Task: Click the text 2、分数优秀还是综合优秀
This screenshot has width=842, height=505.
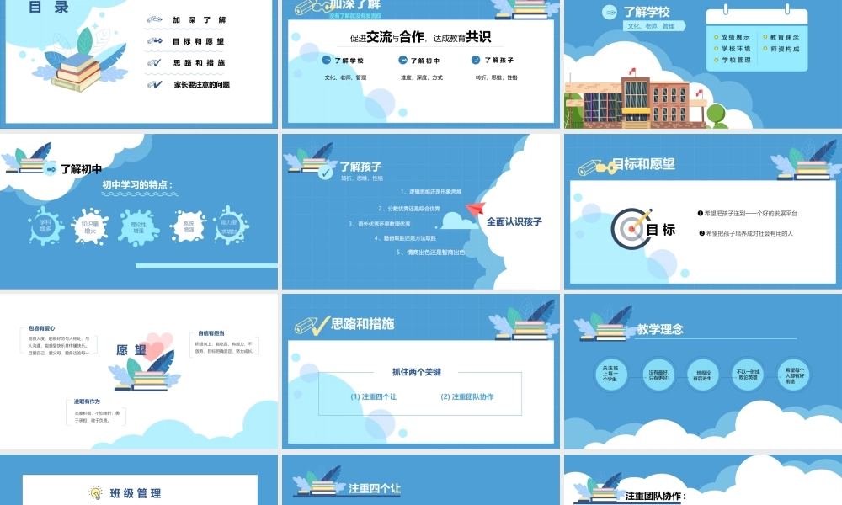Action: coord(408,208)
